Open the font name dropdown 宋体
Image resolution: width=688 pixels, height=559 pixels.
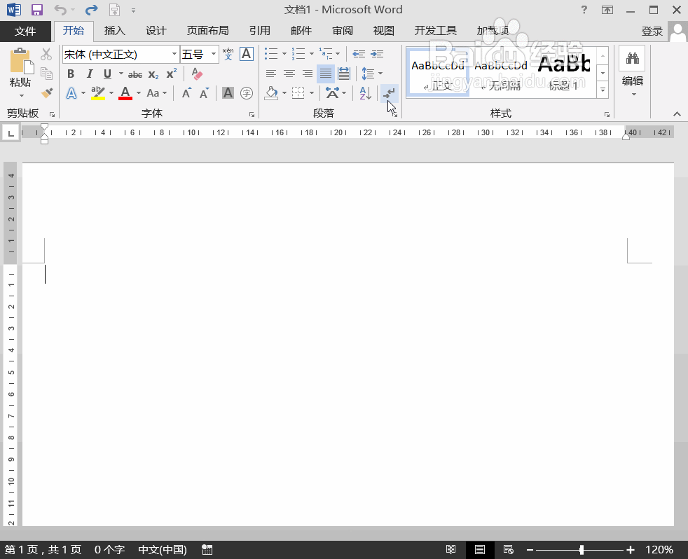[x=174, y=55]
